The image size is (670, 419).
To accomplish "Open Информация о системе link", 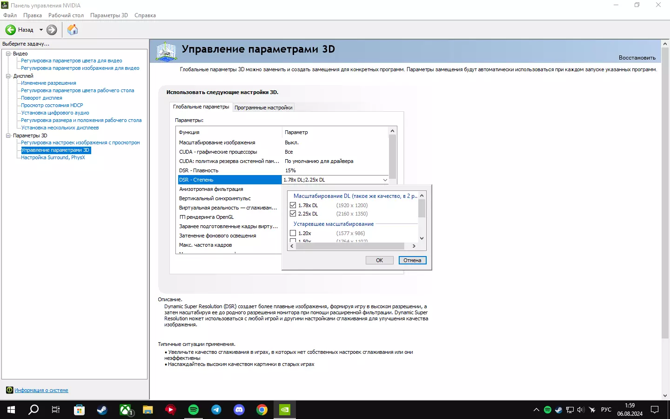I will tap(41, 390).
